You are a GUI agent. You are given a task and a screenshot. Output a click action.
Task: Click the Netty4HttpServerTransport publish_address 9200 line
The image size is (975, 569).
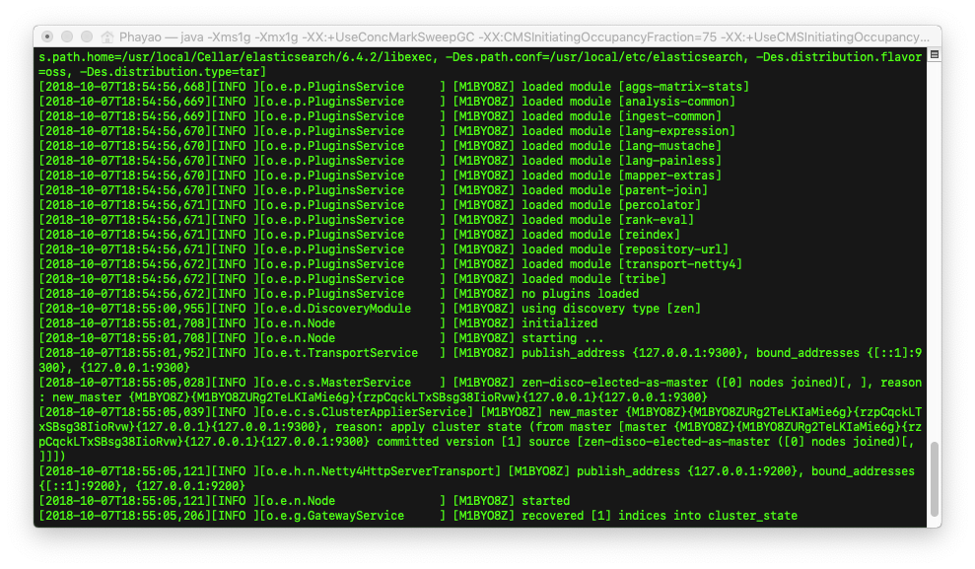pos(477,479)
